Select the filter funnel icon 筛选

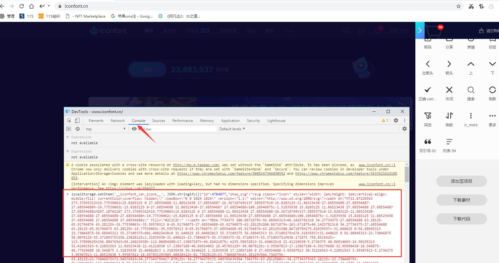click(428, 116)
